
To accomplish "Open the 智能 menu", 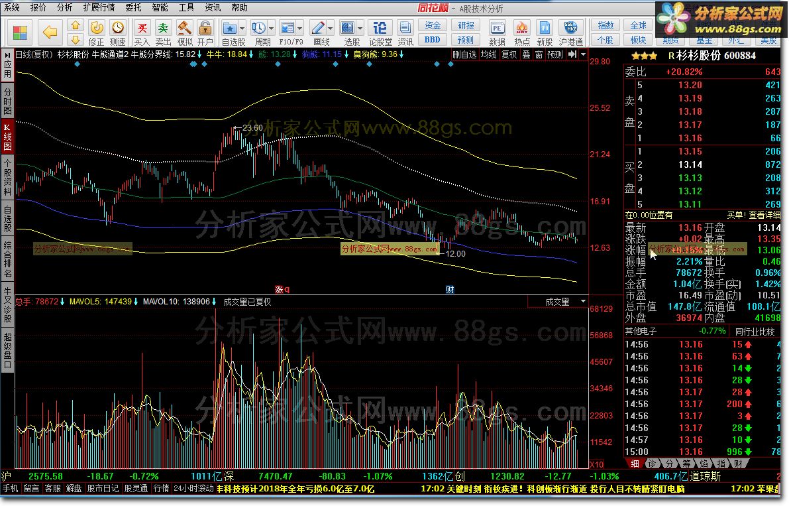I will (160, 7).
